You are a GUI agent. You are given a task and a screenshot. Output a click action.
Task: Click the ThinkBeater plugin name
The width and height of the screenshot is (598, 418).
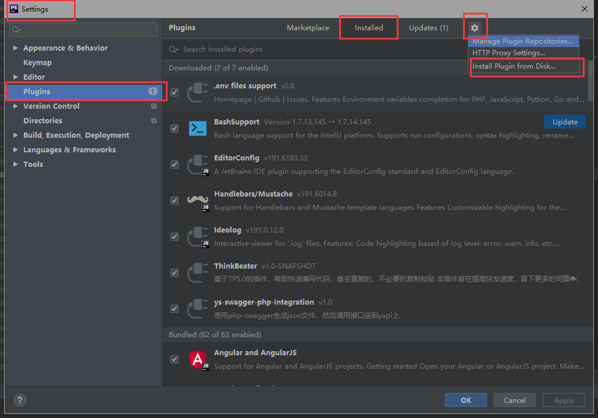click(236, 266)
